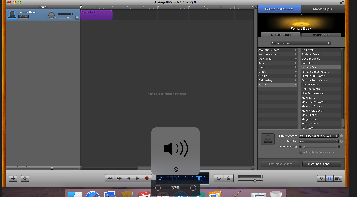
Task: Open the Monitor dropdown set to Aus
Action: [319, 141]
